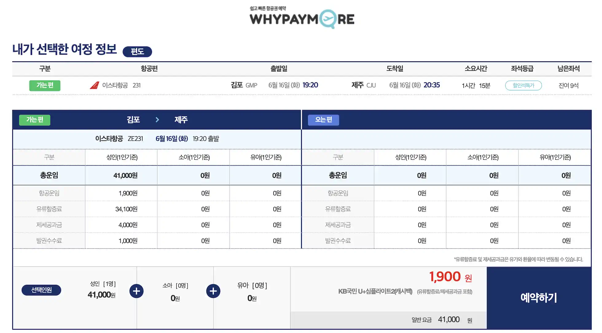Screen dimensions: 602x333
Task: Click the 제주 CJU arrival airport
Action: coord(364,85)
